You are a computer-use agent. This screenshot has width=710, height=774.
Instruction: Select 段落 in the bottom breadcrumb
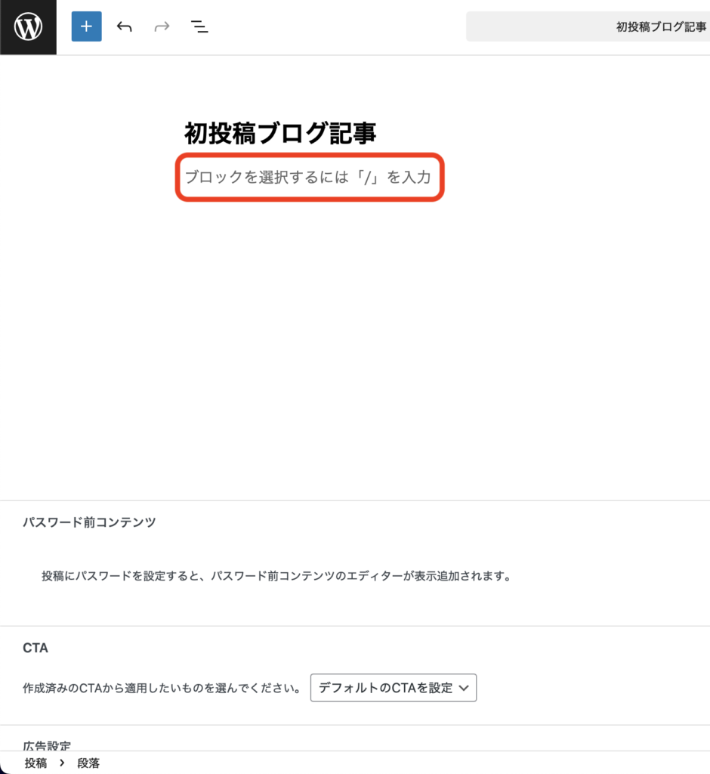(88, 763)
